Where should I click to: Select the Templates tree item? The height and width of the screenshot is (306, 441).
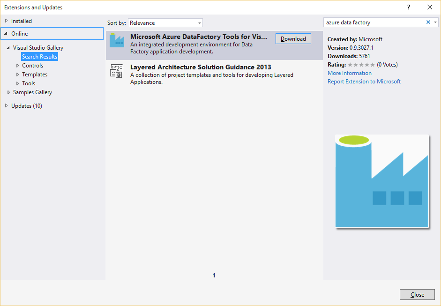(x=35, y=75)
